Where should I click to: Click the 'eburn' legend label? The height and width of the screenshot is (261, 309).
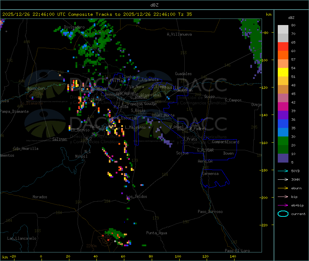click(x=296, y=188)
